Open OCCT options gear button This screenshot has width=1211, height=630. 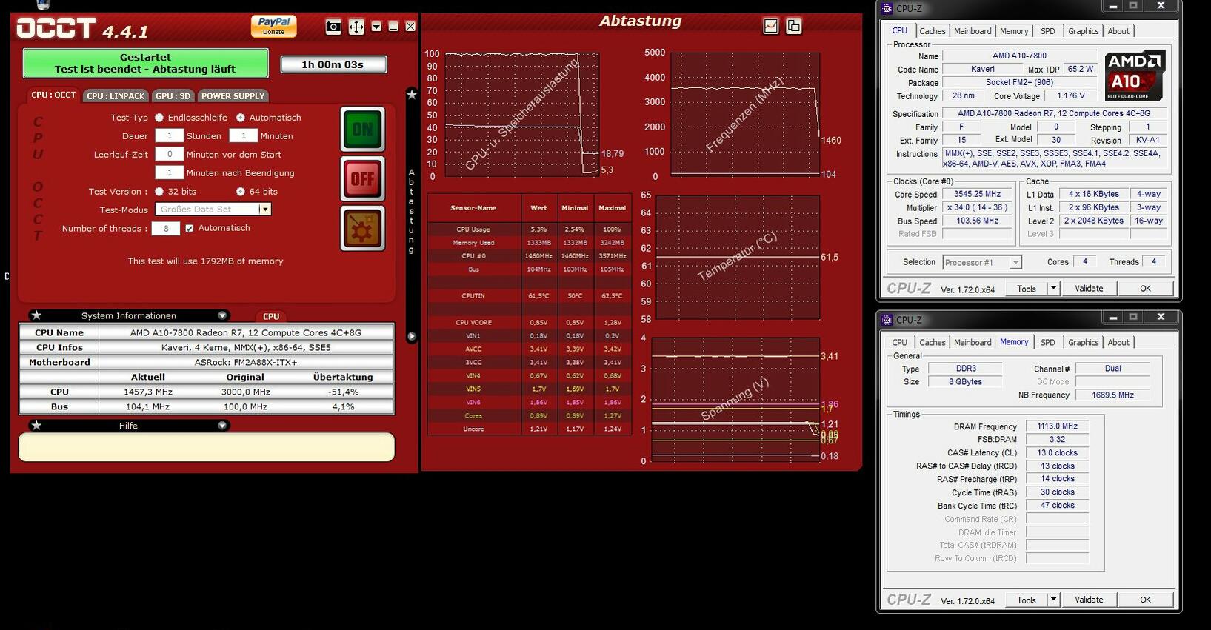pyautogui.click(x=362, y=228)
